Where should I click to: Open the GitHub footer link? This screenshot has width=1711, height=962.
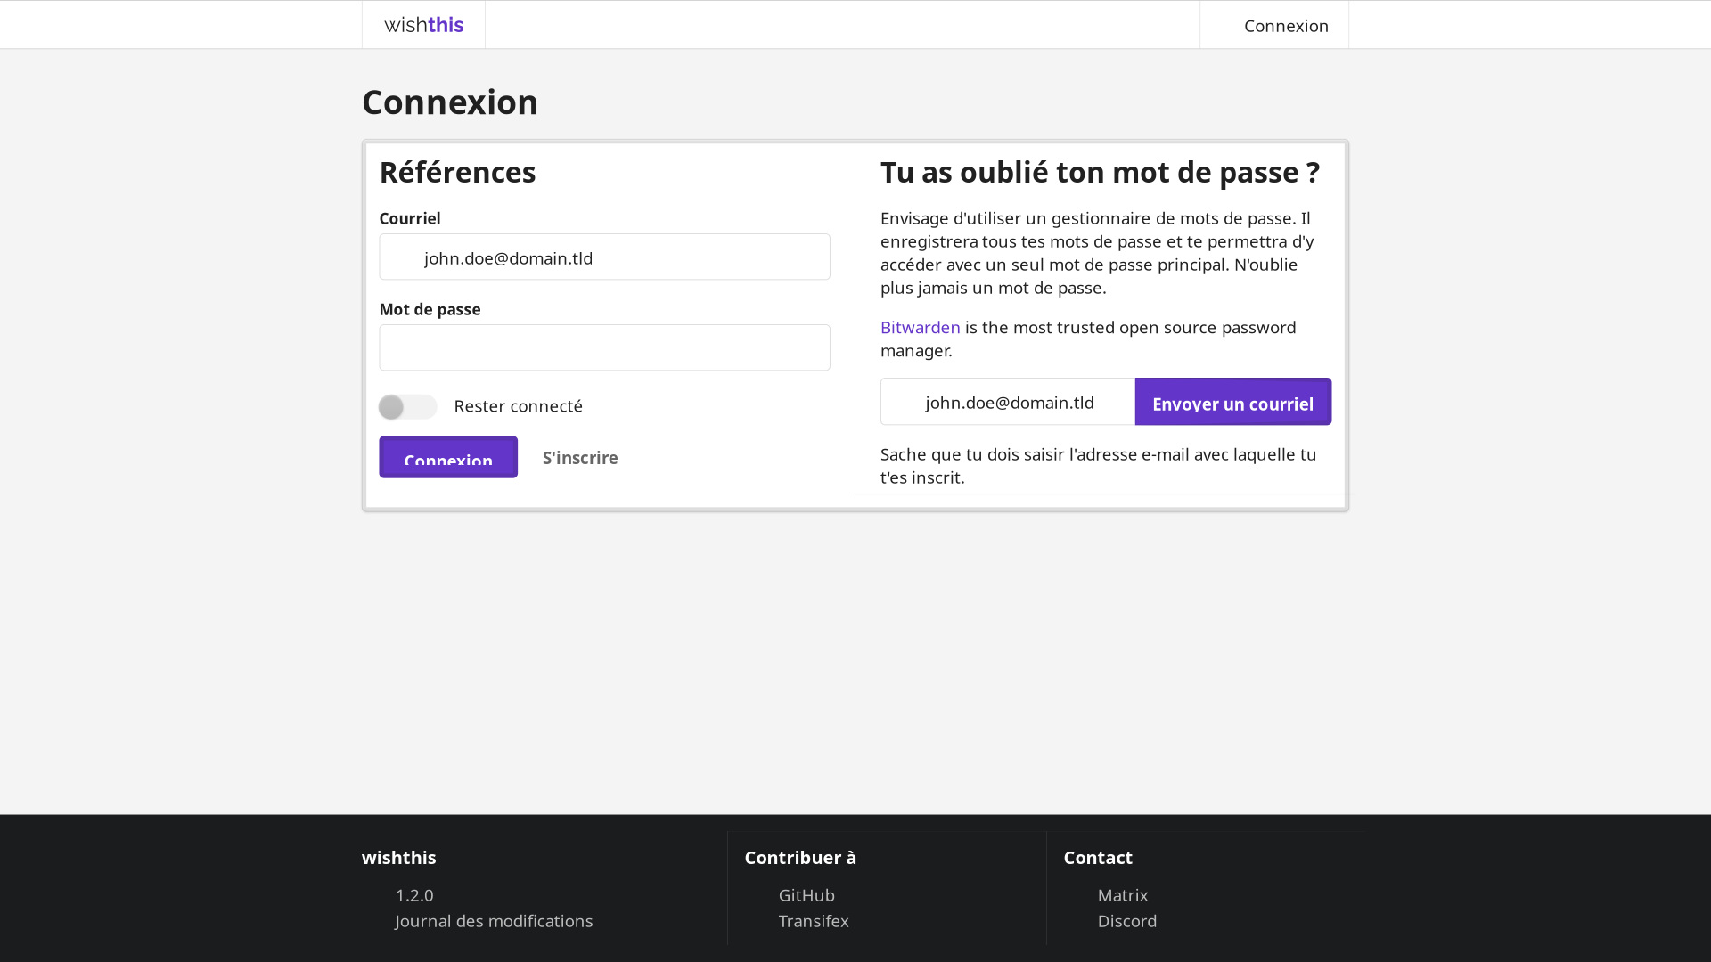tap(806, 895)
